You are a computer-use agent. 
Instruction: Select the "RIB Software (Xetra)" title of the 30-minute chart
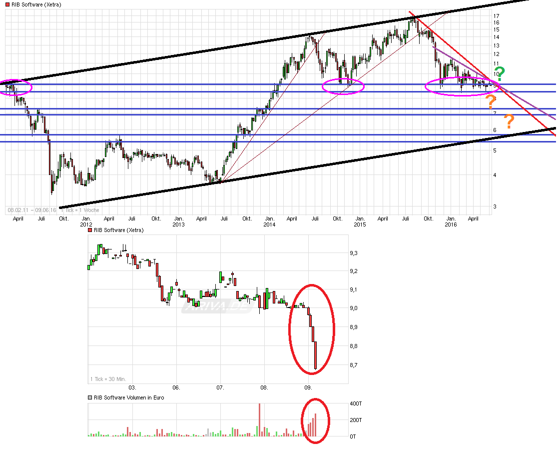click(119, 230)
